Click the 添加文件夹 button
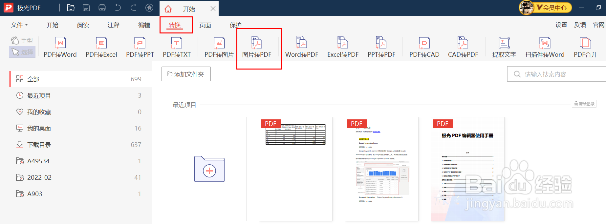Viewport: 606px width, 224px height. click(x=186, y=74)
